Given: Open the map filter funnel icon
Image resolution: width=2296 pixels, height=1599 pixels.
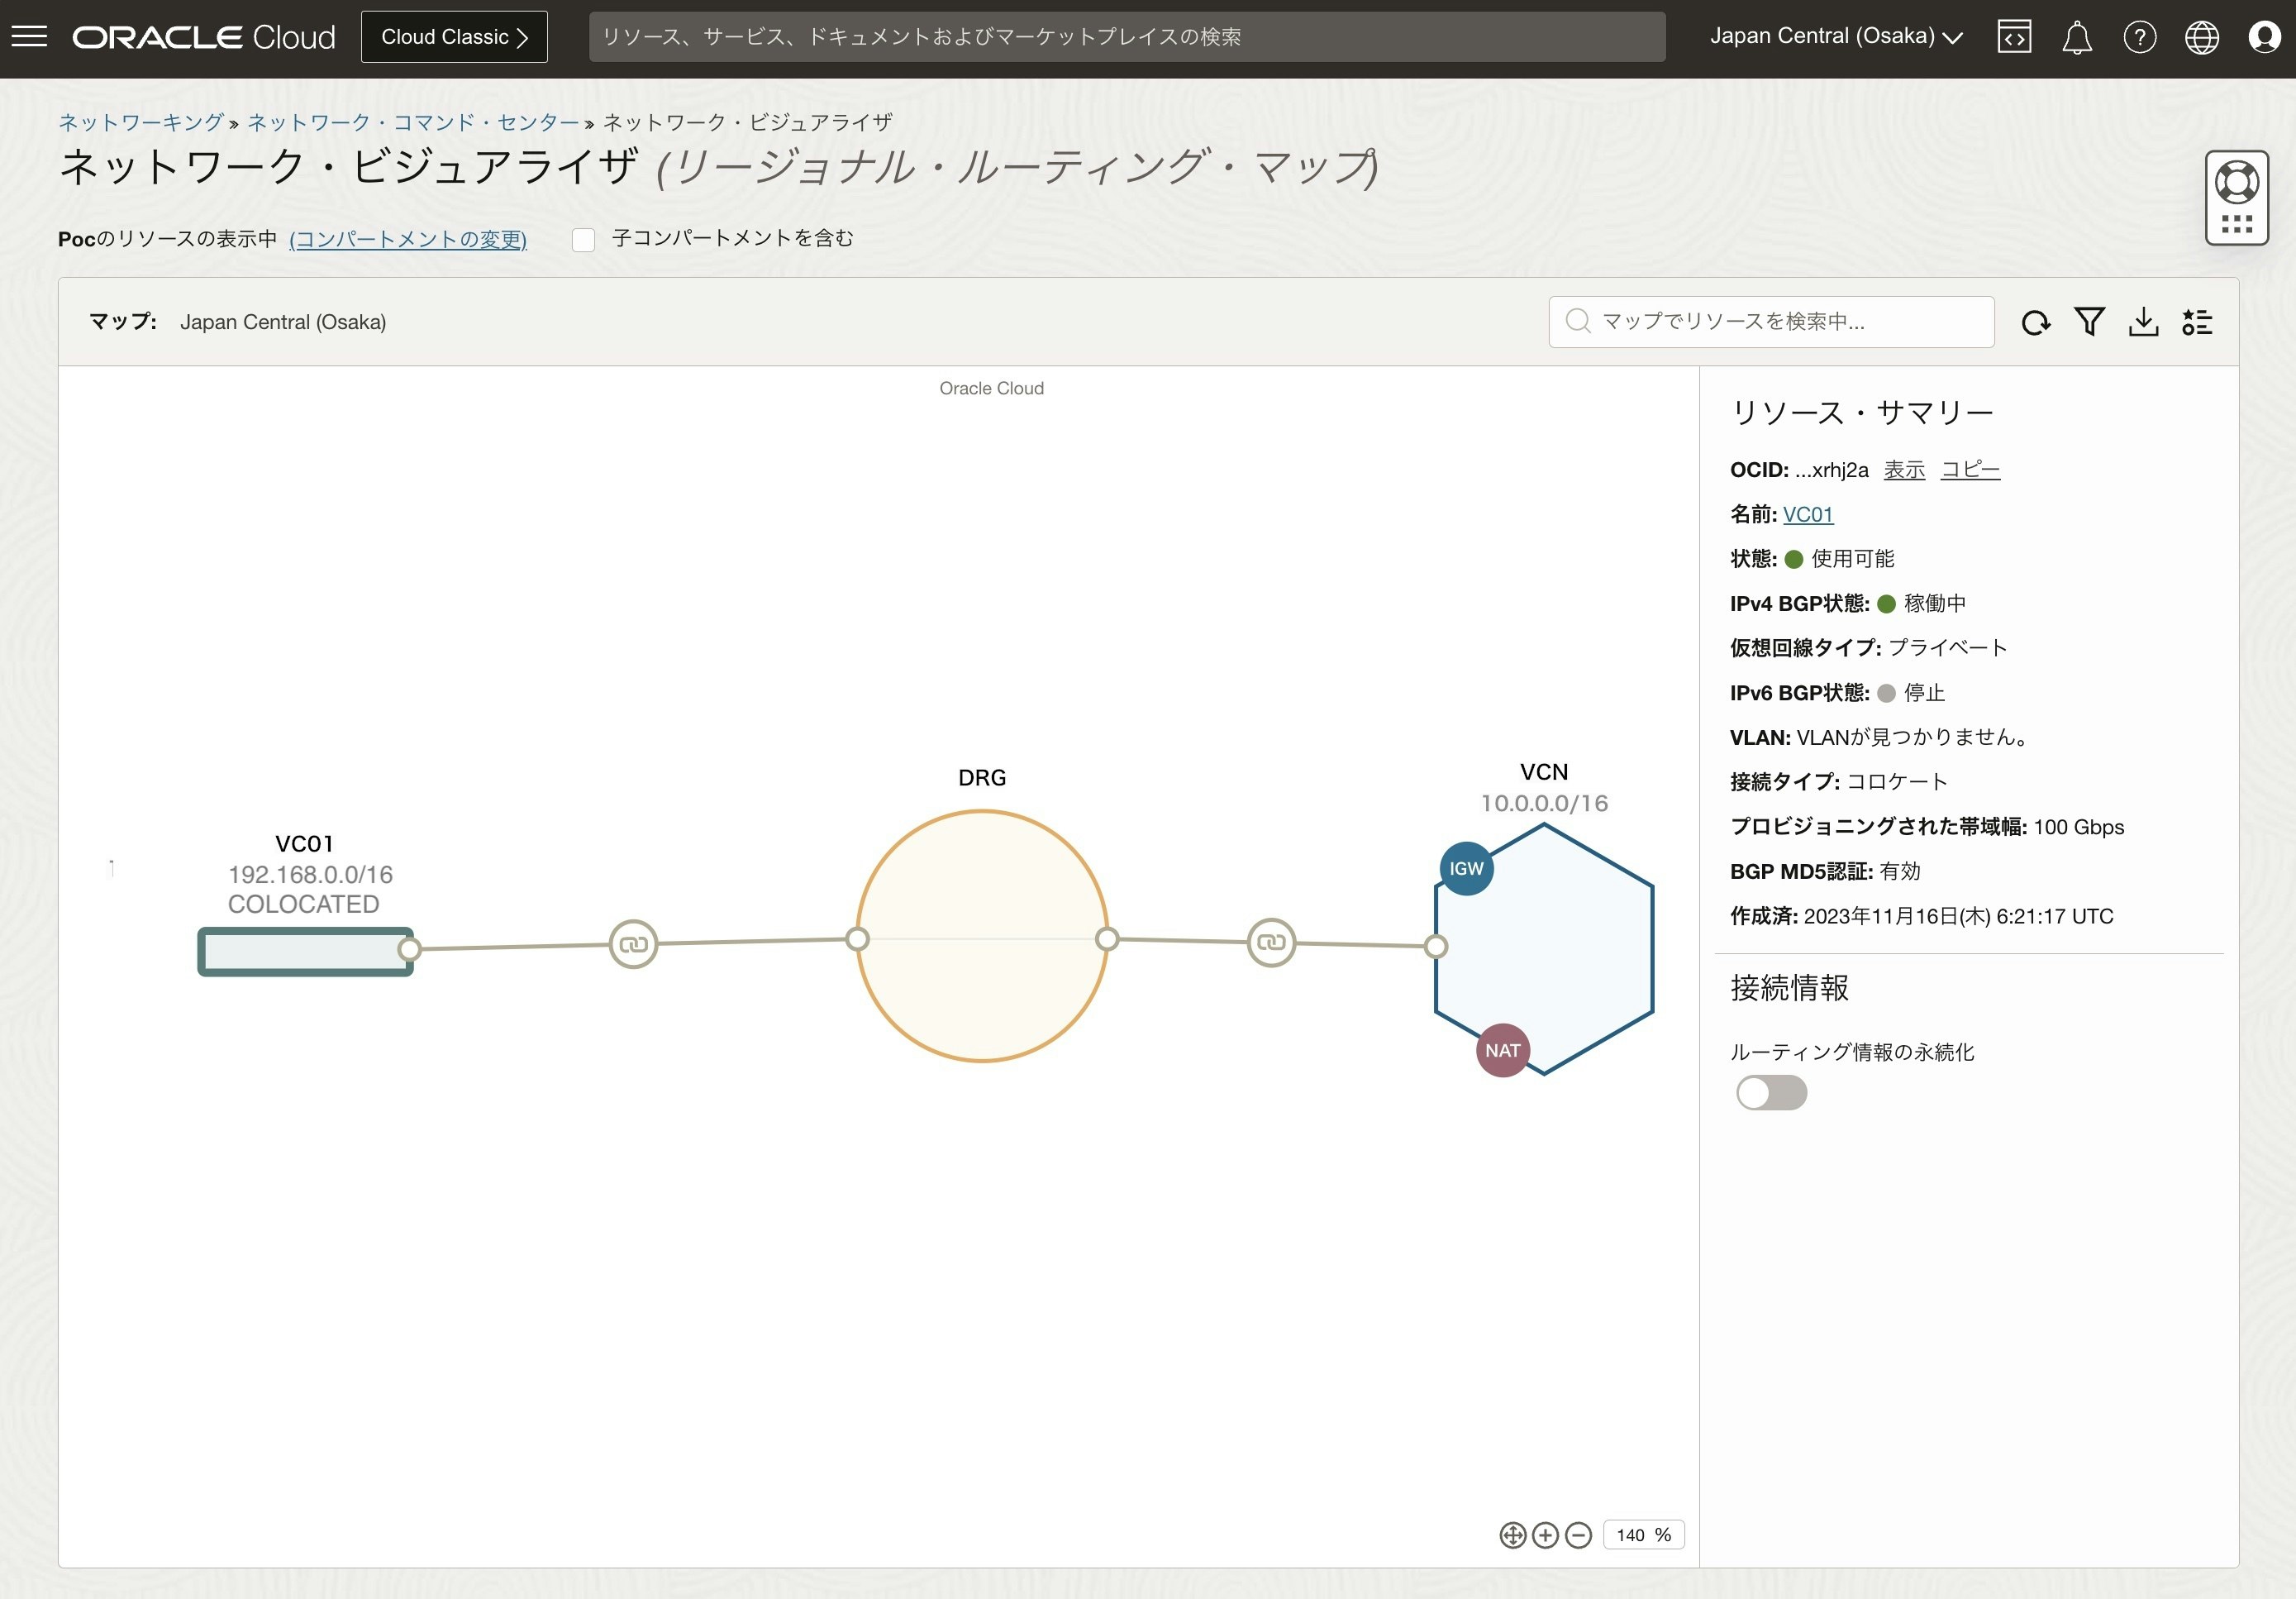Looking at the screenshot, I should tap(2089, 322).
